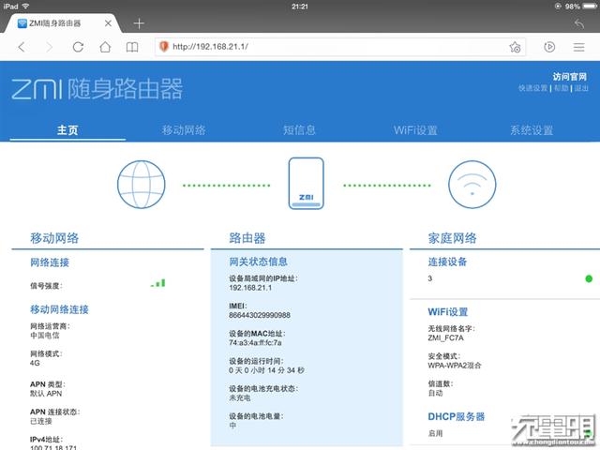Open the 系统设置 tab
600x450 pixels.
point(532,130)
